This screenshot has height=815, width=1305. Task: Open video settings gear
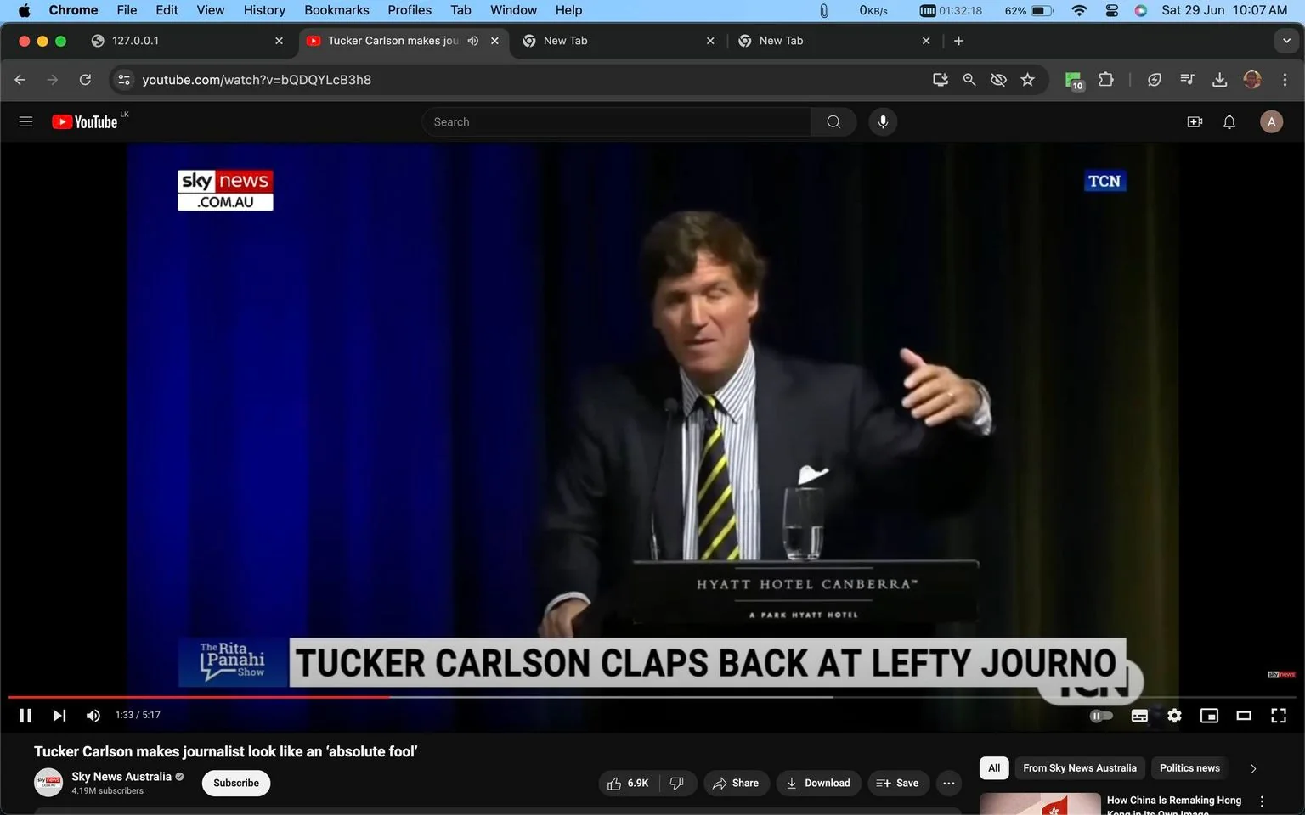click(1174, 716)
